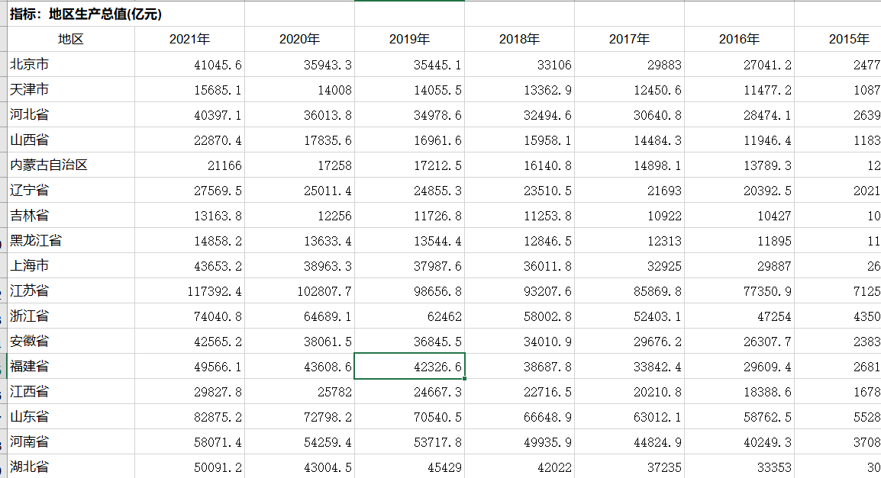Click the 江西省 row label
The height and width of the screenshot is (478, 881).
[71, 392]
